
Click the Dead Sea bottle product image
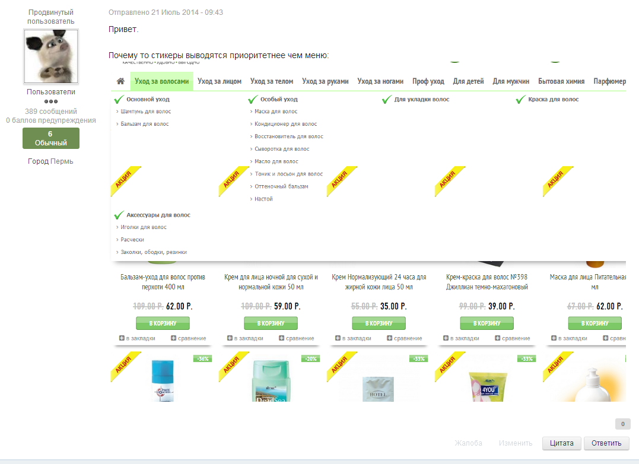coord(271,381)
